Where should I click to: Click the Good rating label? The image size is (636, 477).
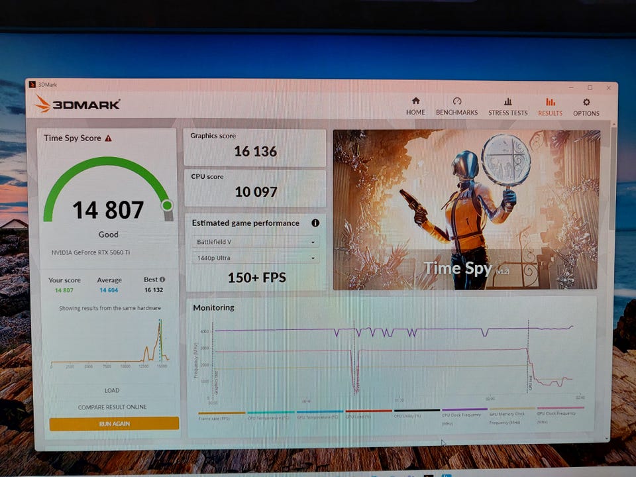pos(108,235)
